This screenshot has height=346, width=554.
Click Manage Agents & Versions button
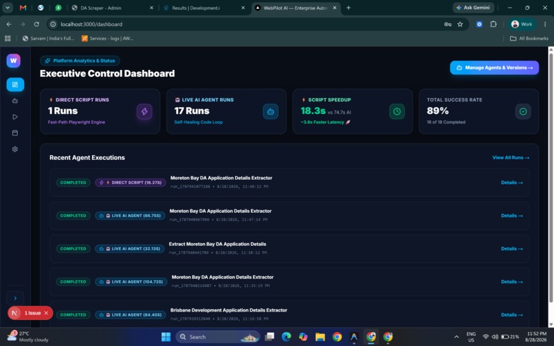[494, 68]
